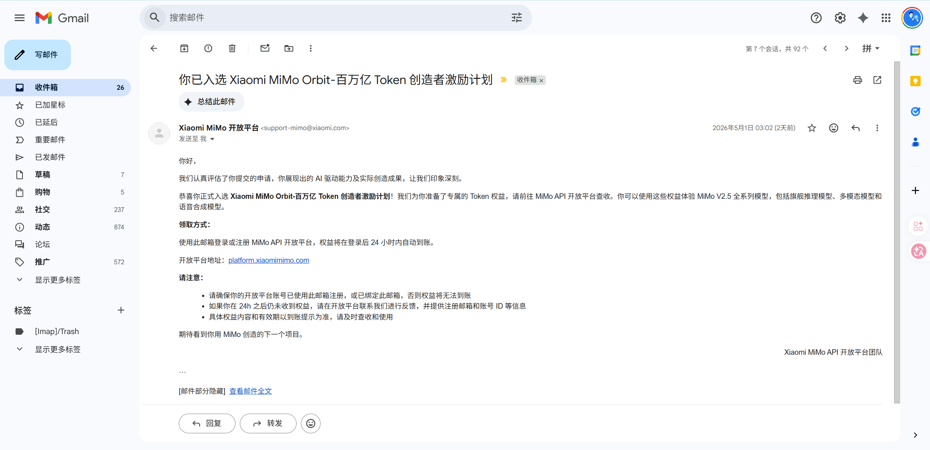This screenshot has height=450, width=930.
Task: Click sender's avatar picture
Action: click(159, 133)
